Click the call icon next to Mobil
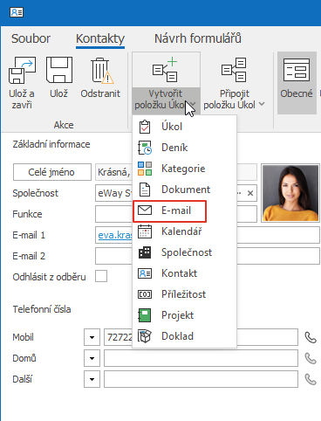The image size is (321, 421). click(x=311, y=337)
